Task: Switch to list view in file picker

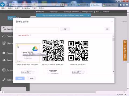Action: (x=107, y=29)
